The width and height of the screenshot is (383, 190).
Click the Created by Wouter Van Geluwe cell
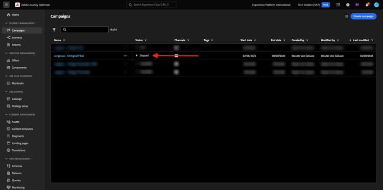tap(303, 56)
